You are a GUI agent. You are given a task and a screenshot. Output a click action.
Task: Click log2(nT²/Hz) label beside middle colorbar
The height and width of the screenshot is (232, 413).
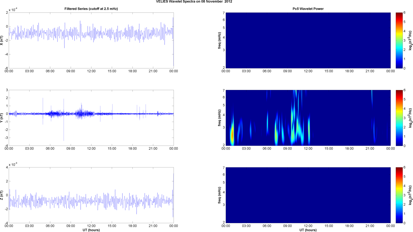[x=410, y=118]
